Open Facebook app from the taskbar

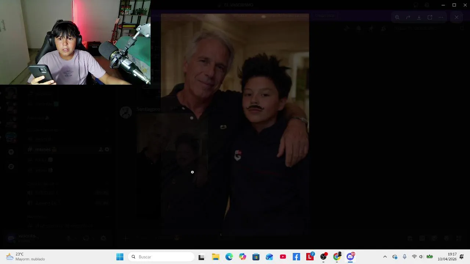point(296,257)
